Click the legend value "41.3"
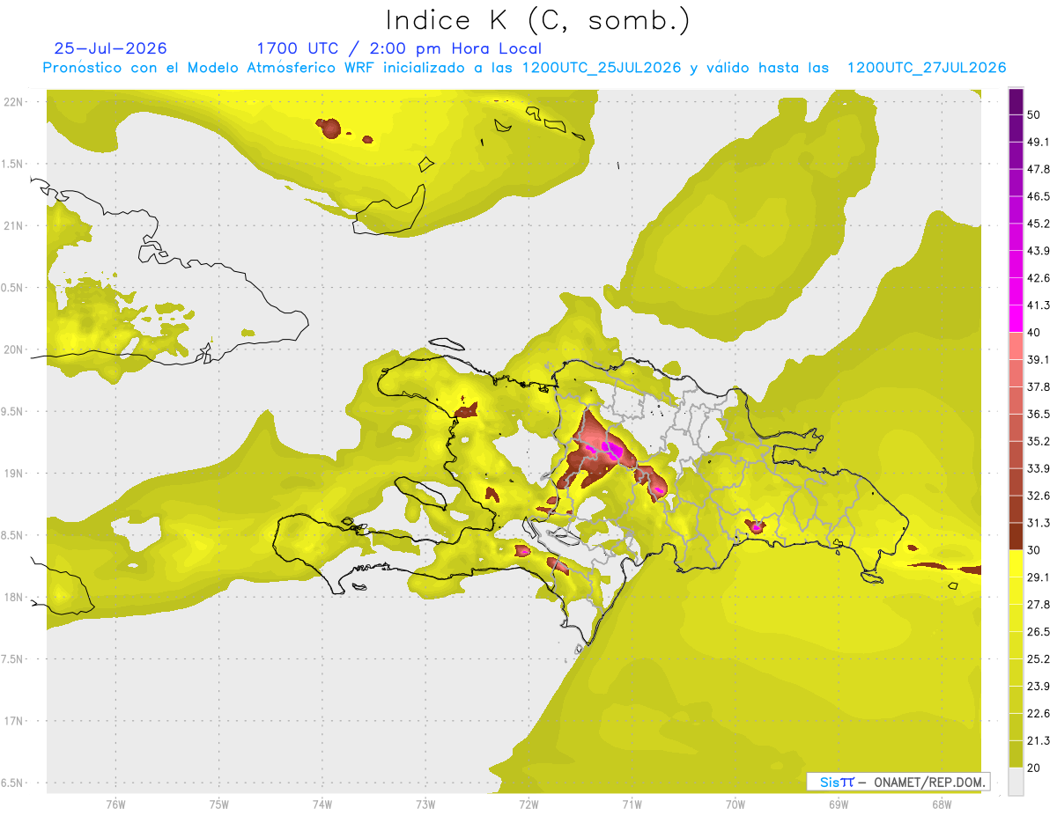Image resolution: width=1057 pixels, height=816 pixels. coord(1039,305)
